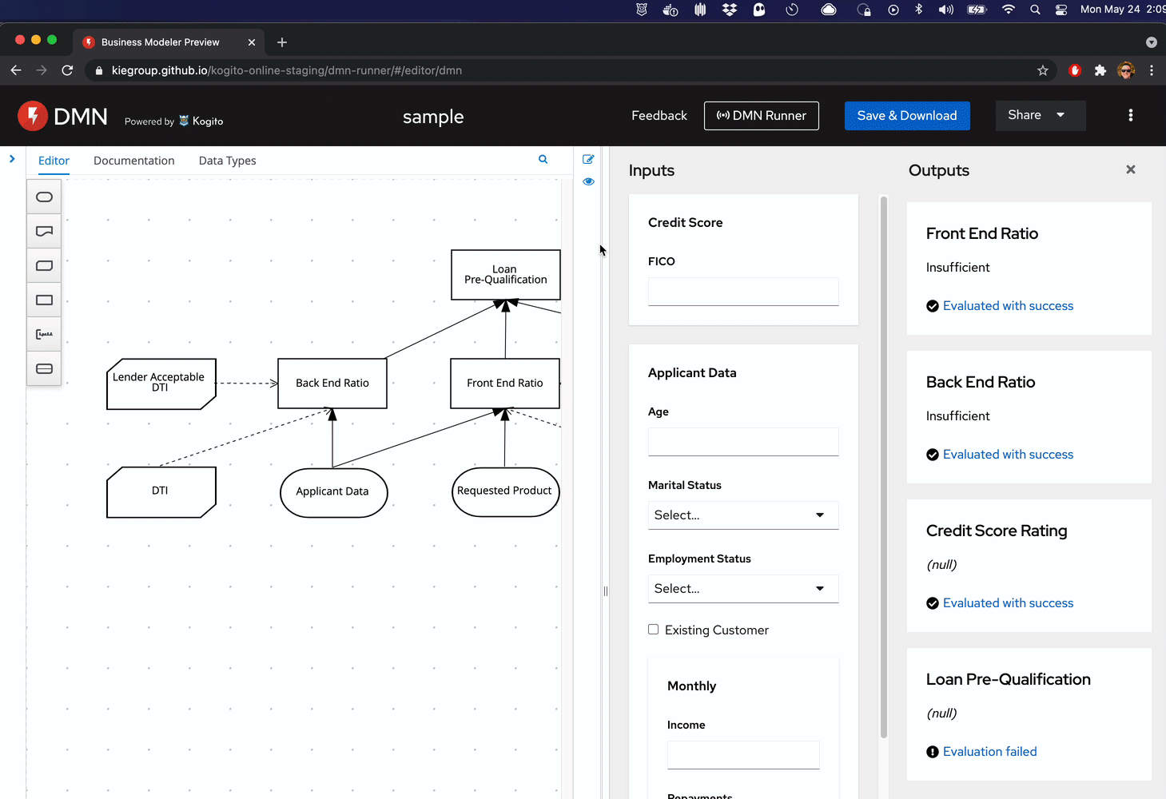Choose the Text Annotation palette tool
The width and height of the screenshot is (1166, 799).
coord(45,335)
